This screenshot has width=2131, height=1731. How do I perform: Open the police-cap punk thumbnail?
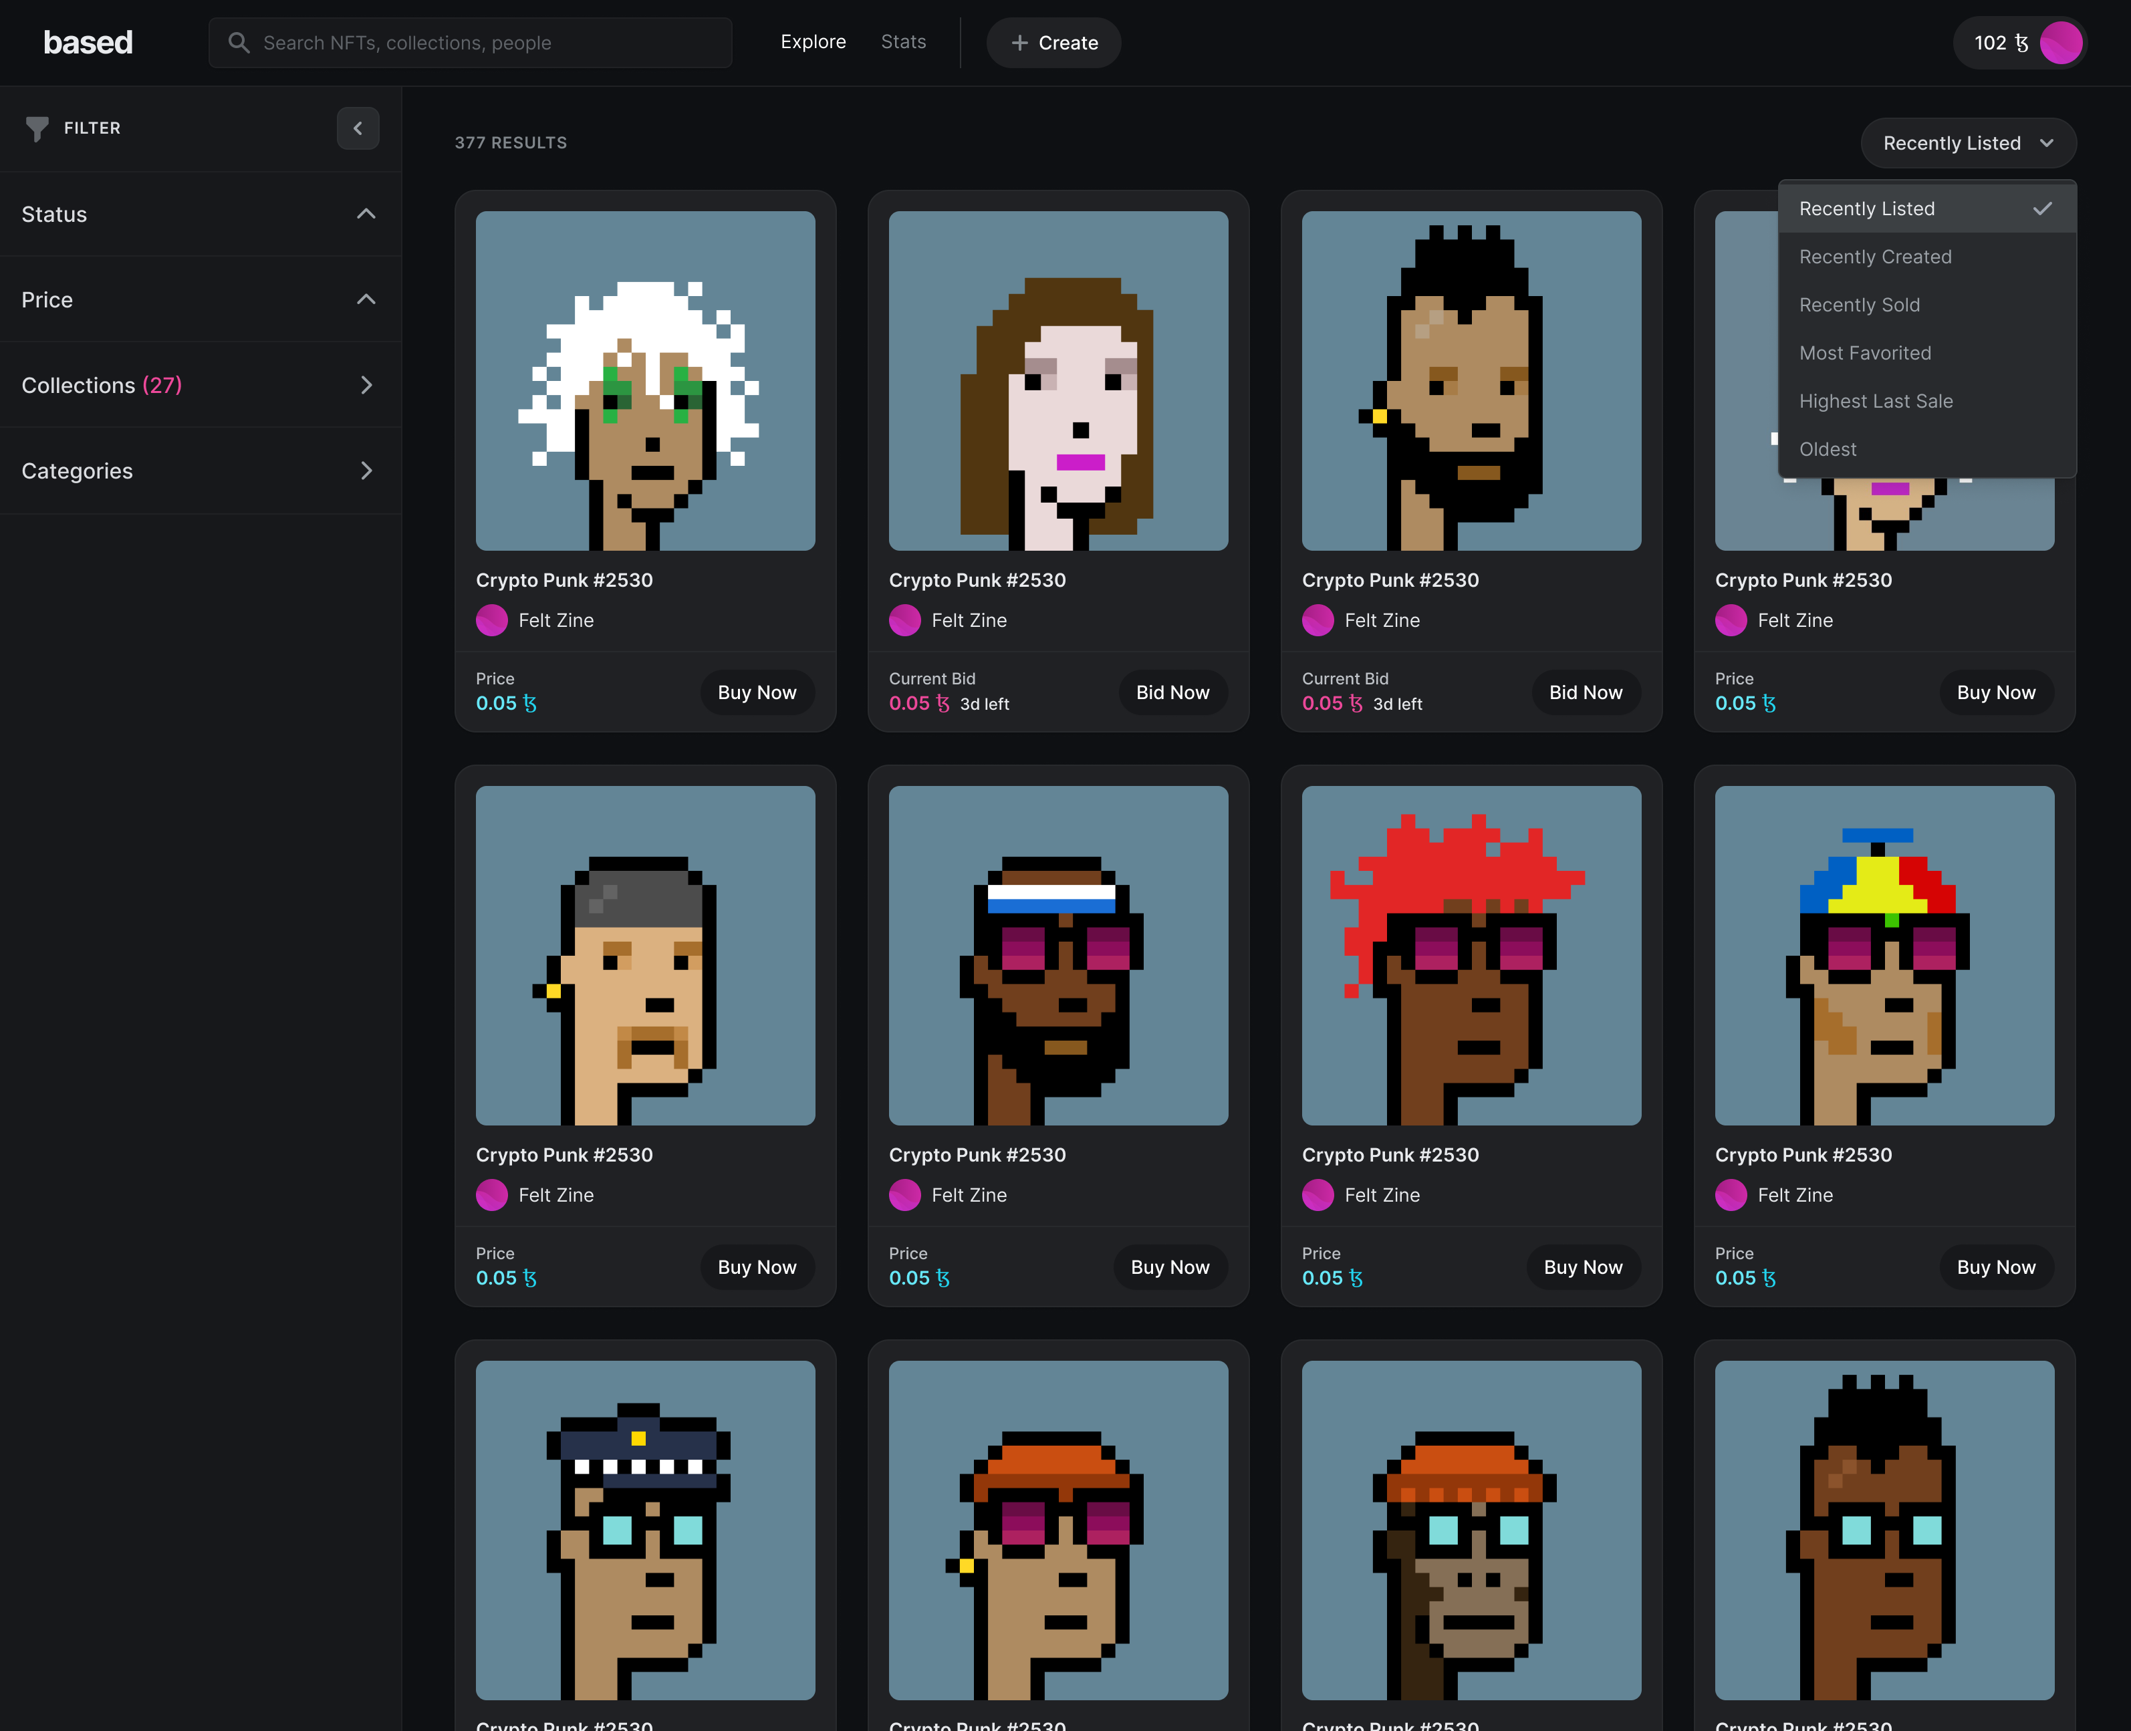(645, 1530)
